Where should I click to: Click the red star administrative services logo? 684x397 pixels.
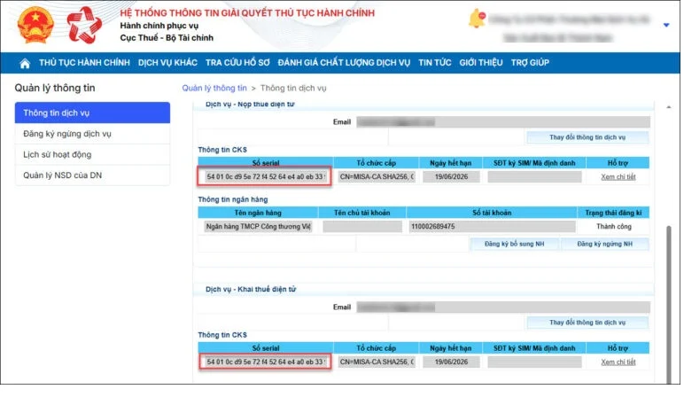coord(84,25)
